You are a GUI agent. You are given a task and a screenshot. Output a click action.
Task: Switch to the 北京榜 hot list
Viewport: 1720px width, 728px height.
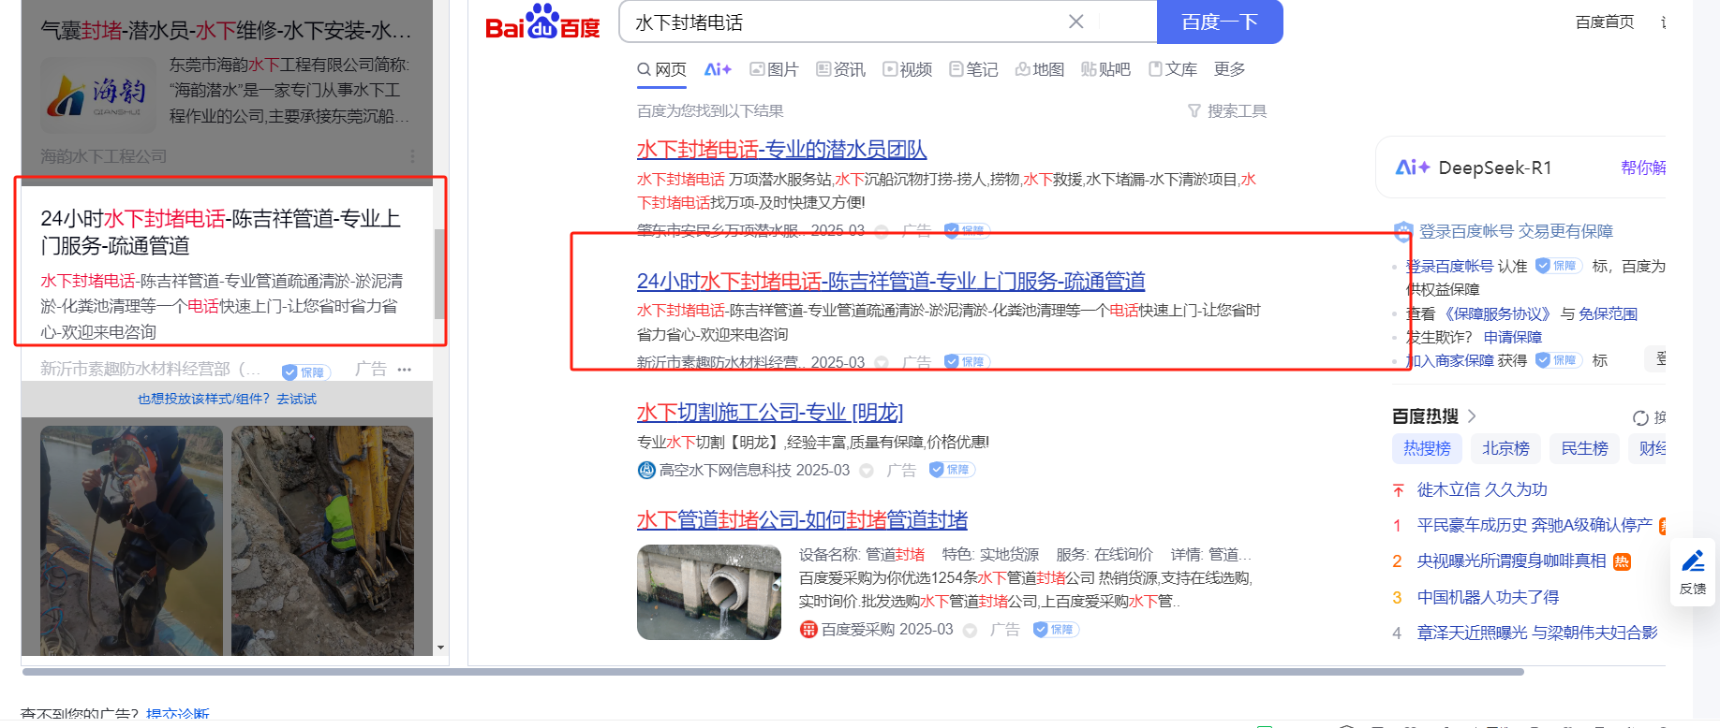(x=1505, y=449)
